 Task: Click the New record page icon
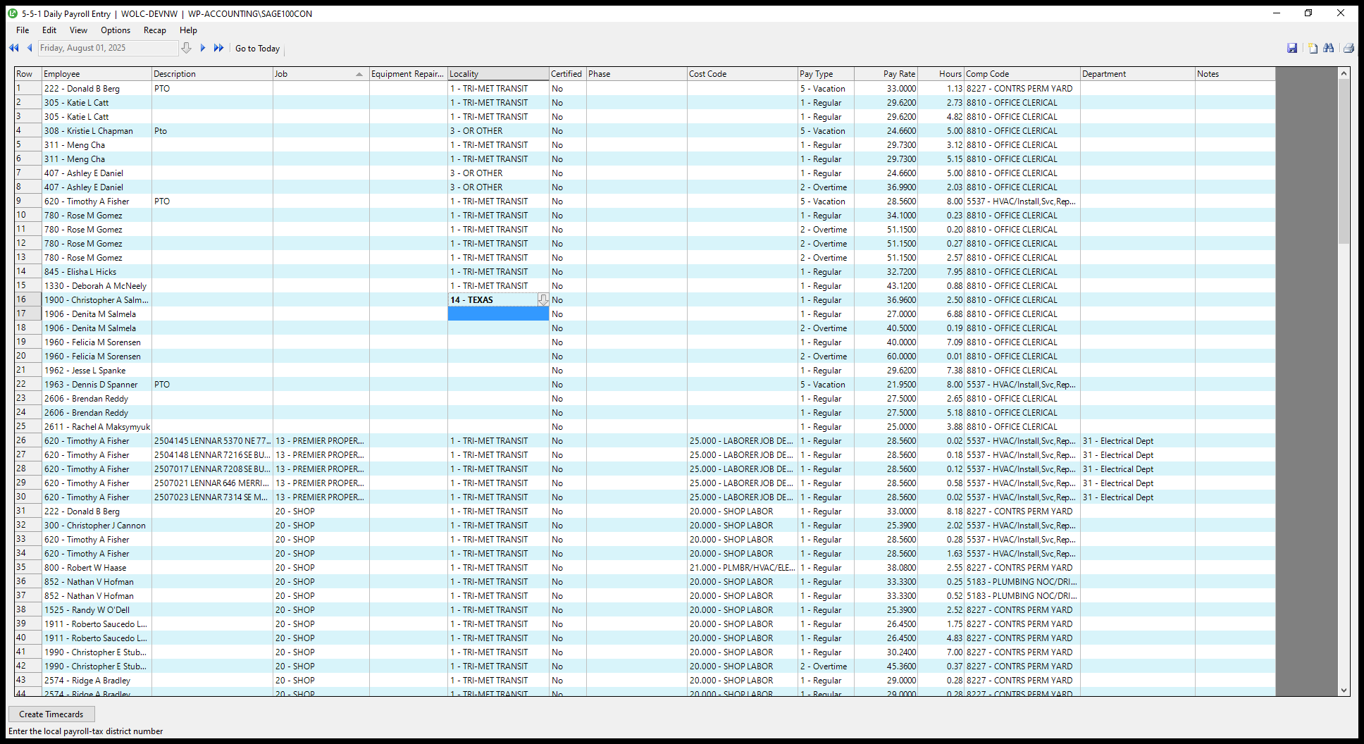click(x=1313, y=48)
